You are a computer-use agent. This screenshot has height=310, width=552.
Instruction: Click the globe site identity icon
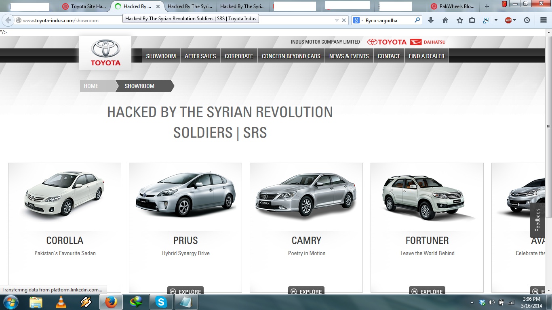[x=19, y=20]
